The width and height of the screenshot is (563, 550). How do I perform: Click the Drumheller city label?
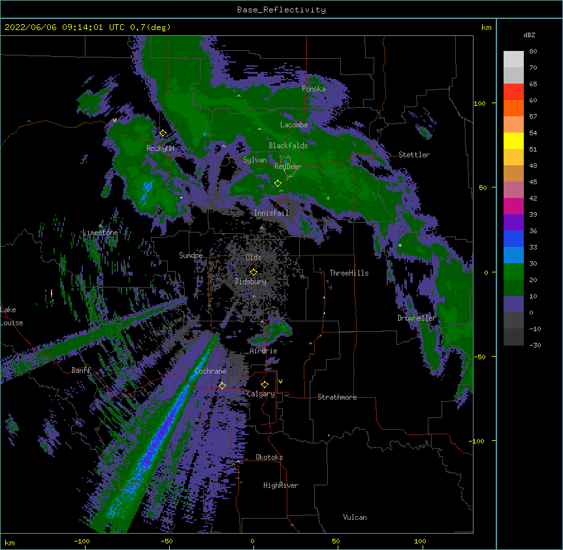point(417,318)
